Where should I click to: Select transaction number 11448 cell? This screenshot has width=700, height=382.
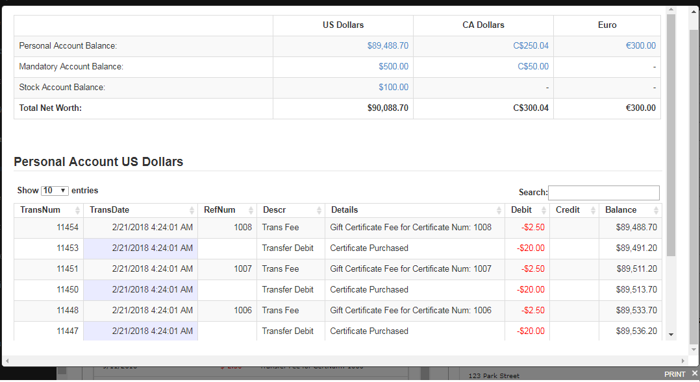[x=49, y=311]
